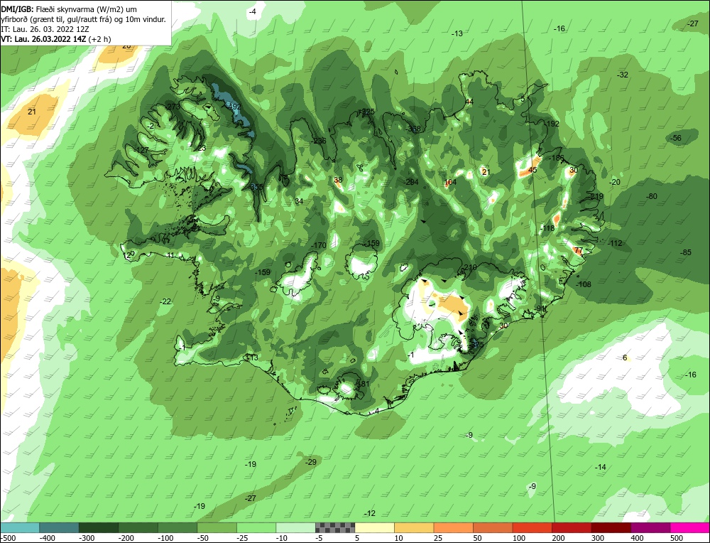
Task: Click the '44' value on the north coast
Action: coord(469,102)
